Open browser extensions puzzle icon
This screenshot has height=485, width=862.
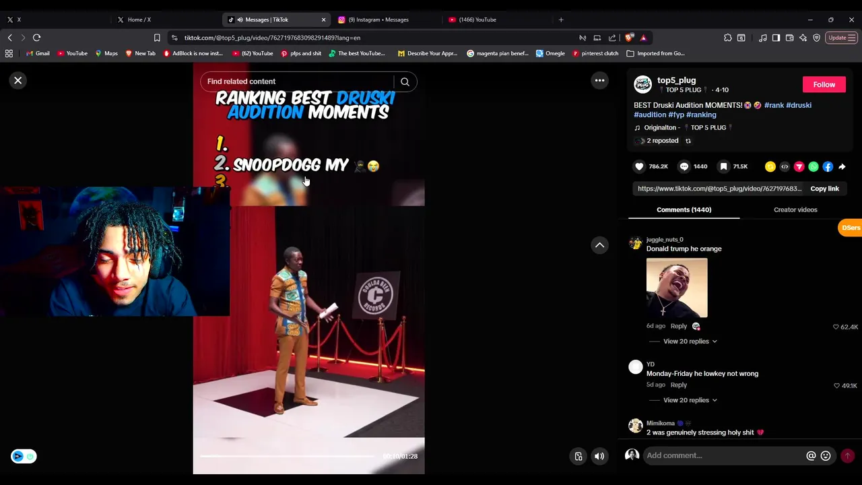(728, 38)
